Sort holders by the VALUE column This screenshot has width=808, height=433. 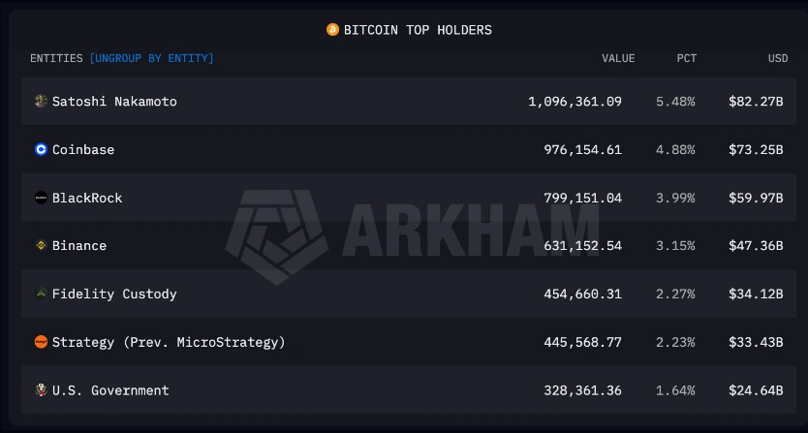coord(618,59)
